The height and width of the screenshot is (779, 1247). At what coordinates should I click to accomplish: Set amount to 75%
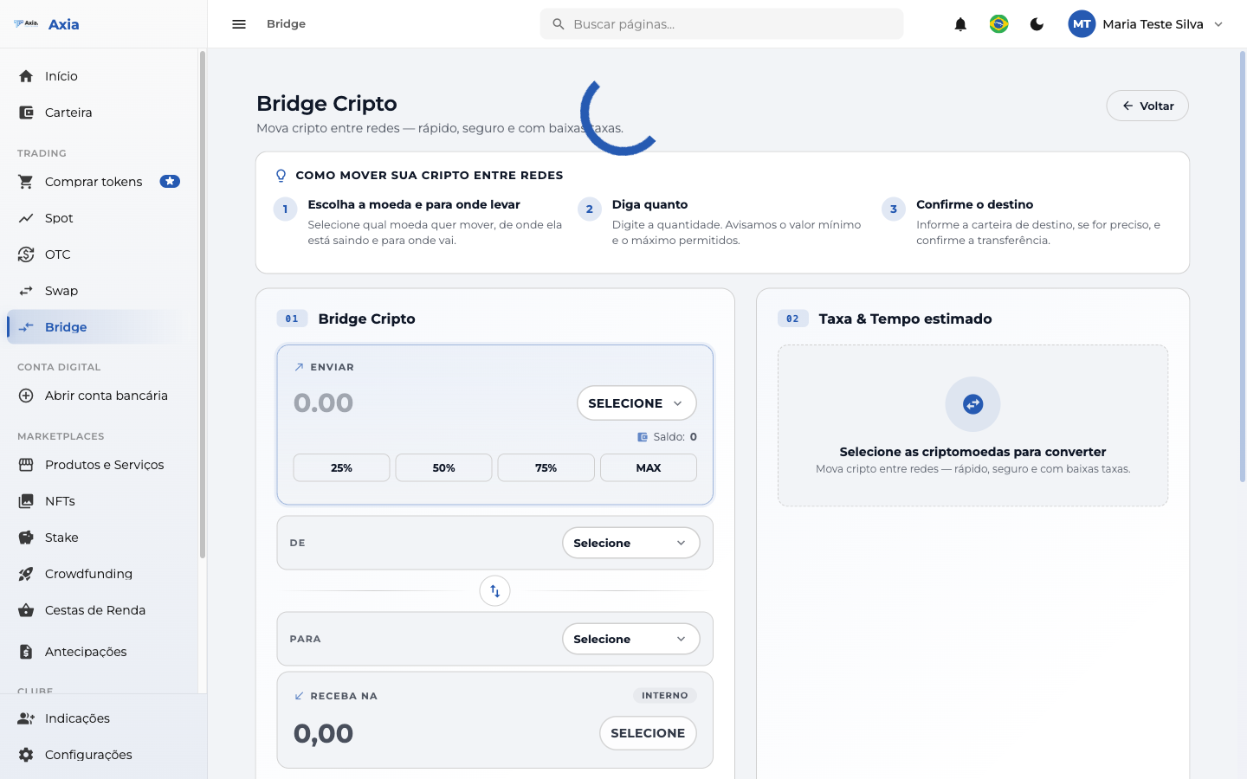546,467
